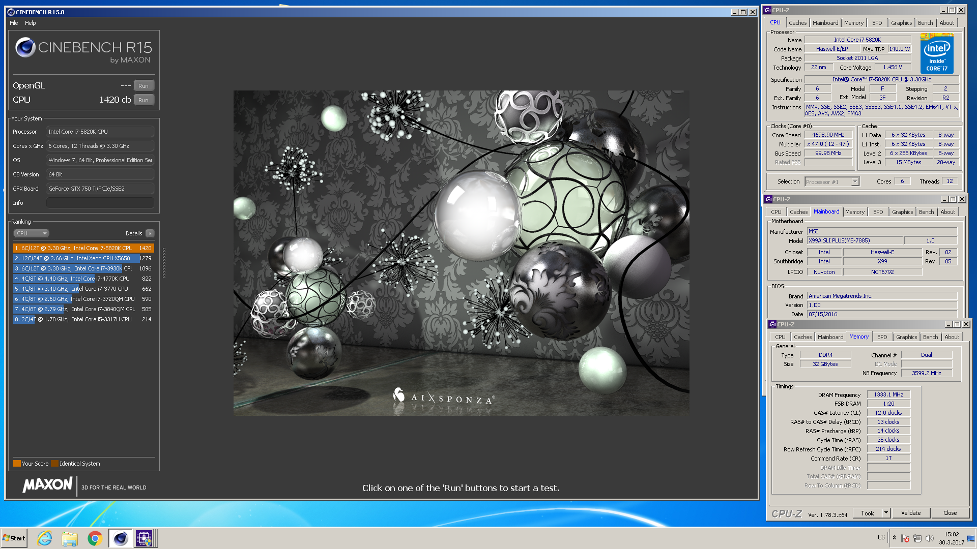Click the network icon in the system tray
This screenshot has height=549, width=977.
917,538
